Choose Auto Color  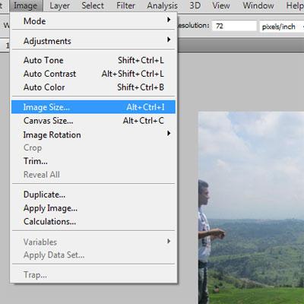coord(93,87)
